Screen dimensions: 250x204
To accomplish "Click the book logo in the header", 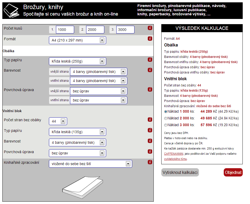I will tap(11, 11).
